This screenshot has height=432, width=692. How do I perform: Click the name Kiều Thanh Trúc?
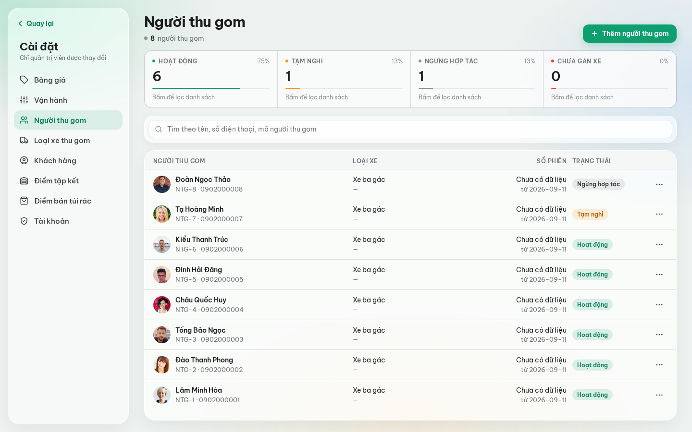click(202, 240)
